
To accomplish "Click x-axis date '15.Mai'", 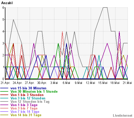I will point(103,83).
